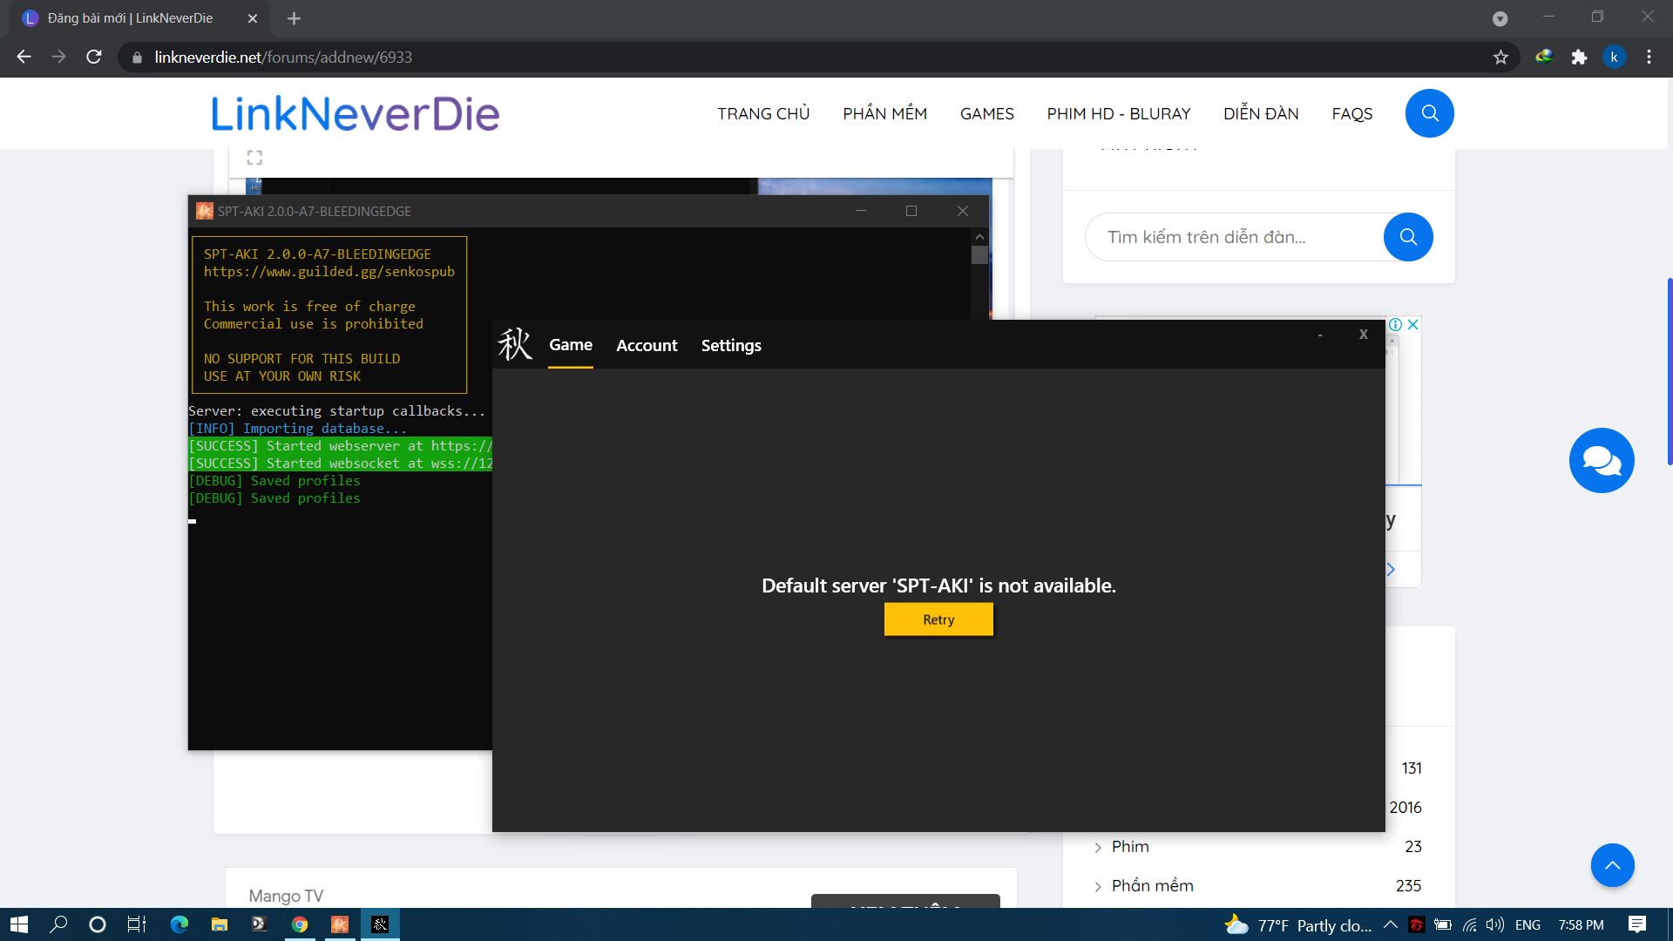Click the search icon on LinkNeverDie
The image size is (1673, 941).
point(1428,112)
